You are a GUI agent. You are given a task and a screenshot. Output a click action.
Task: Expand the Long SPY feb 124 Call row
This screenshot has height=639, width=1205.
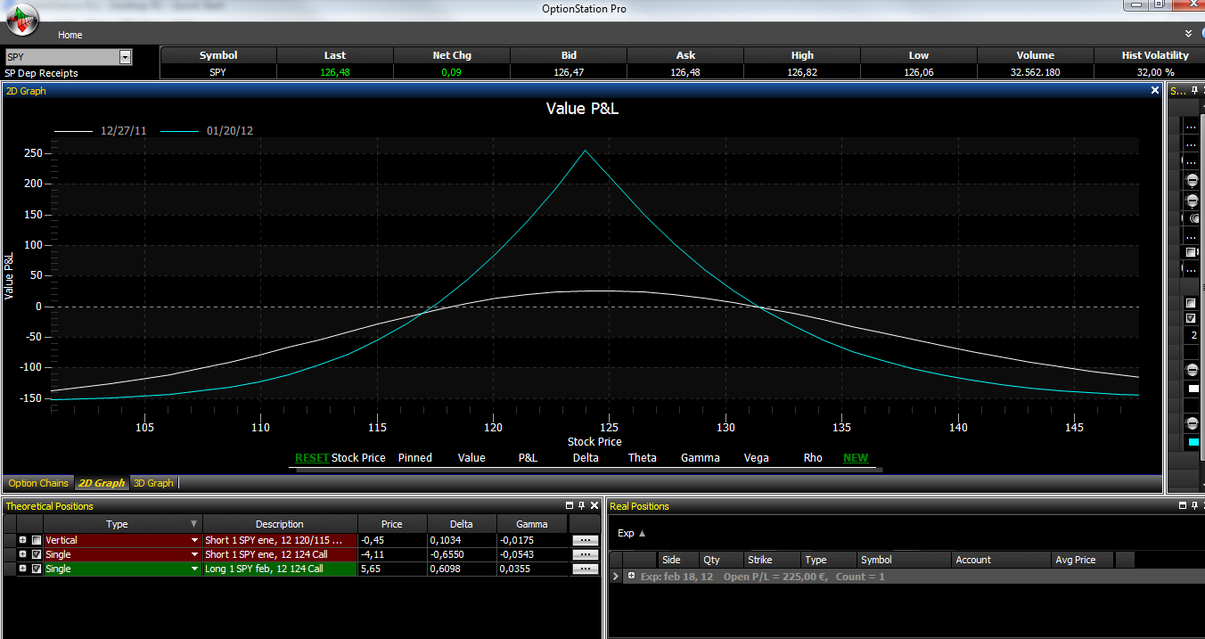(x=23, y=569)
